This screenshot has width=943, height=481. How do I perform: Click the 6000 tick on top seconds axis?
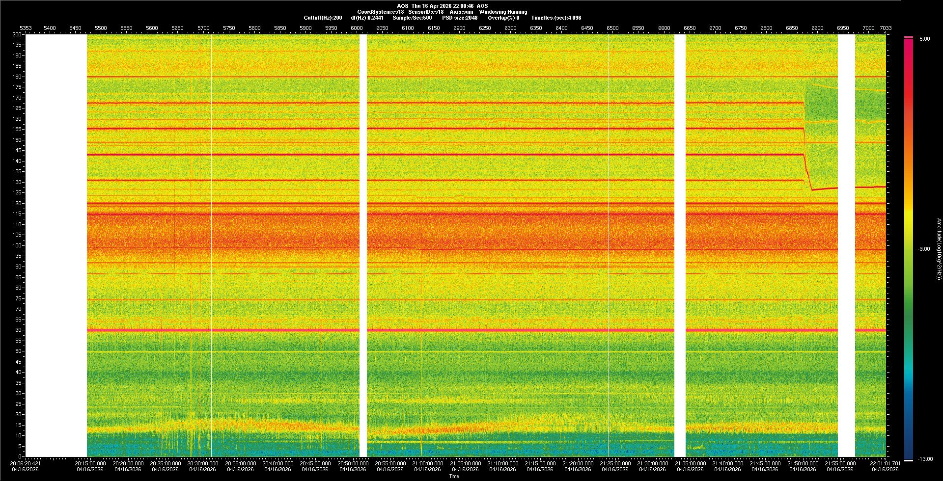click(357, 28)
